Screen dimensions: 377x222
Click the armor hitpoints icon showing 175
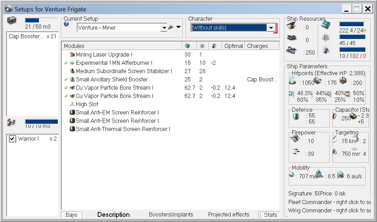point(317,81)
